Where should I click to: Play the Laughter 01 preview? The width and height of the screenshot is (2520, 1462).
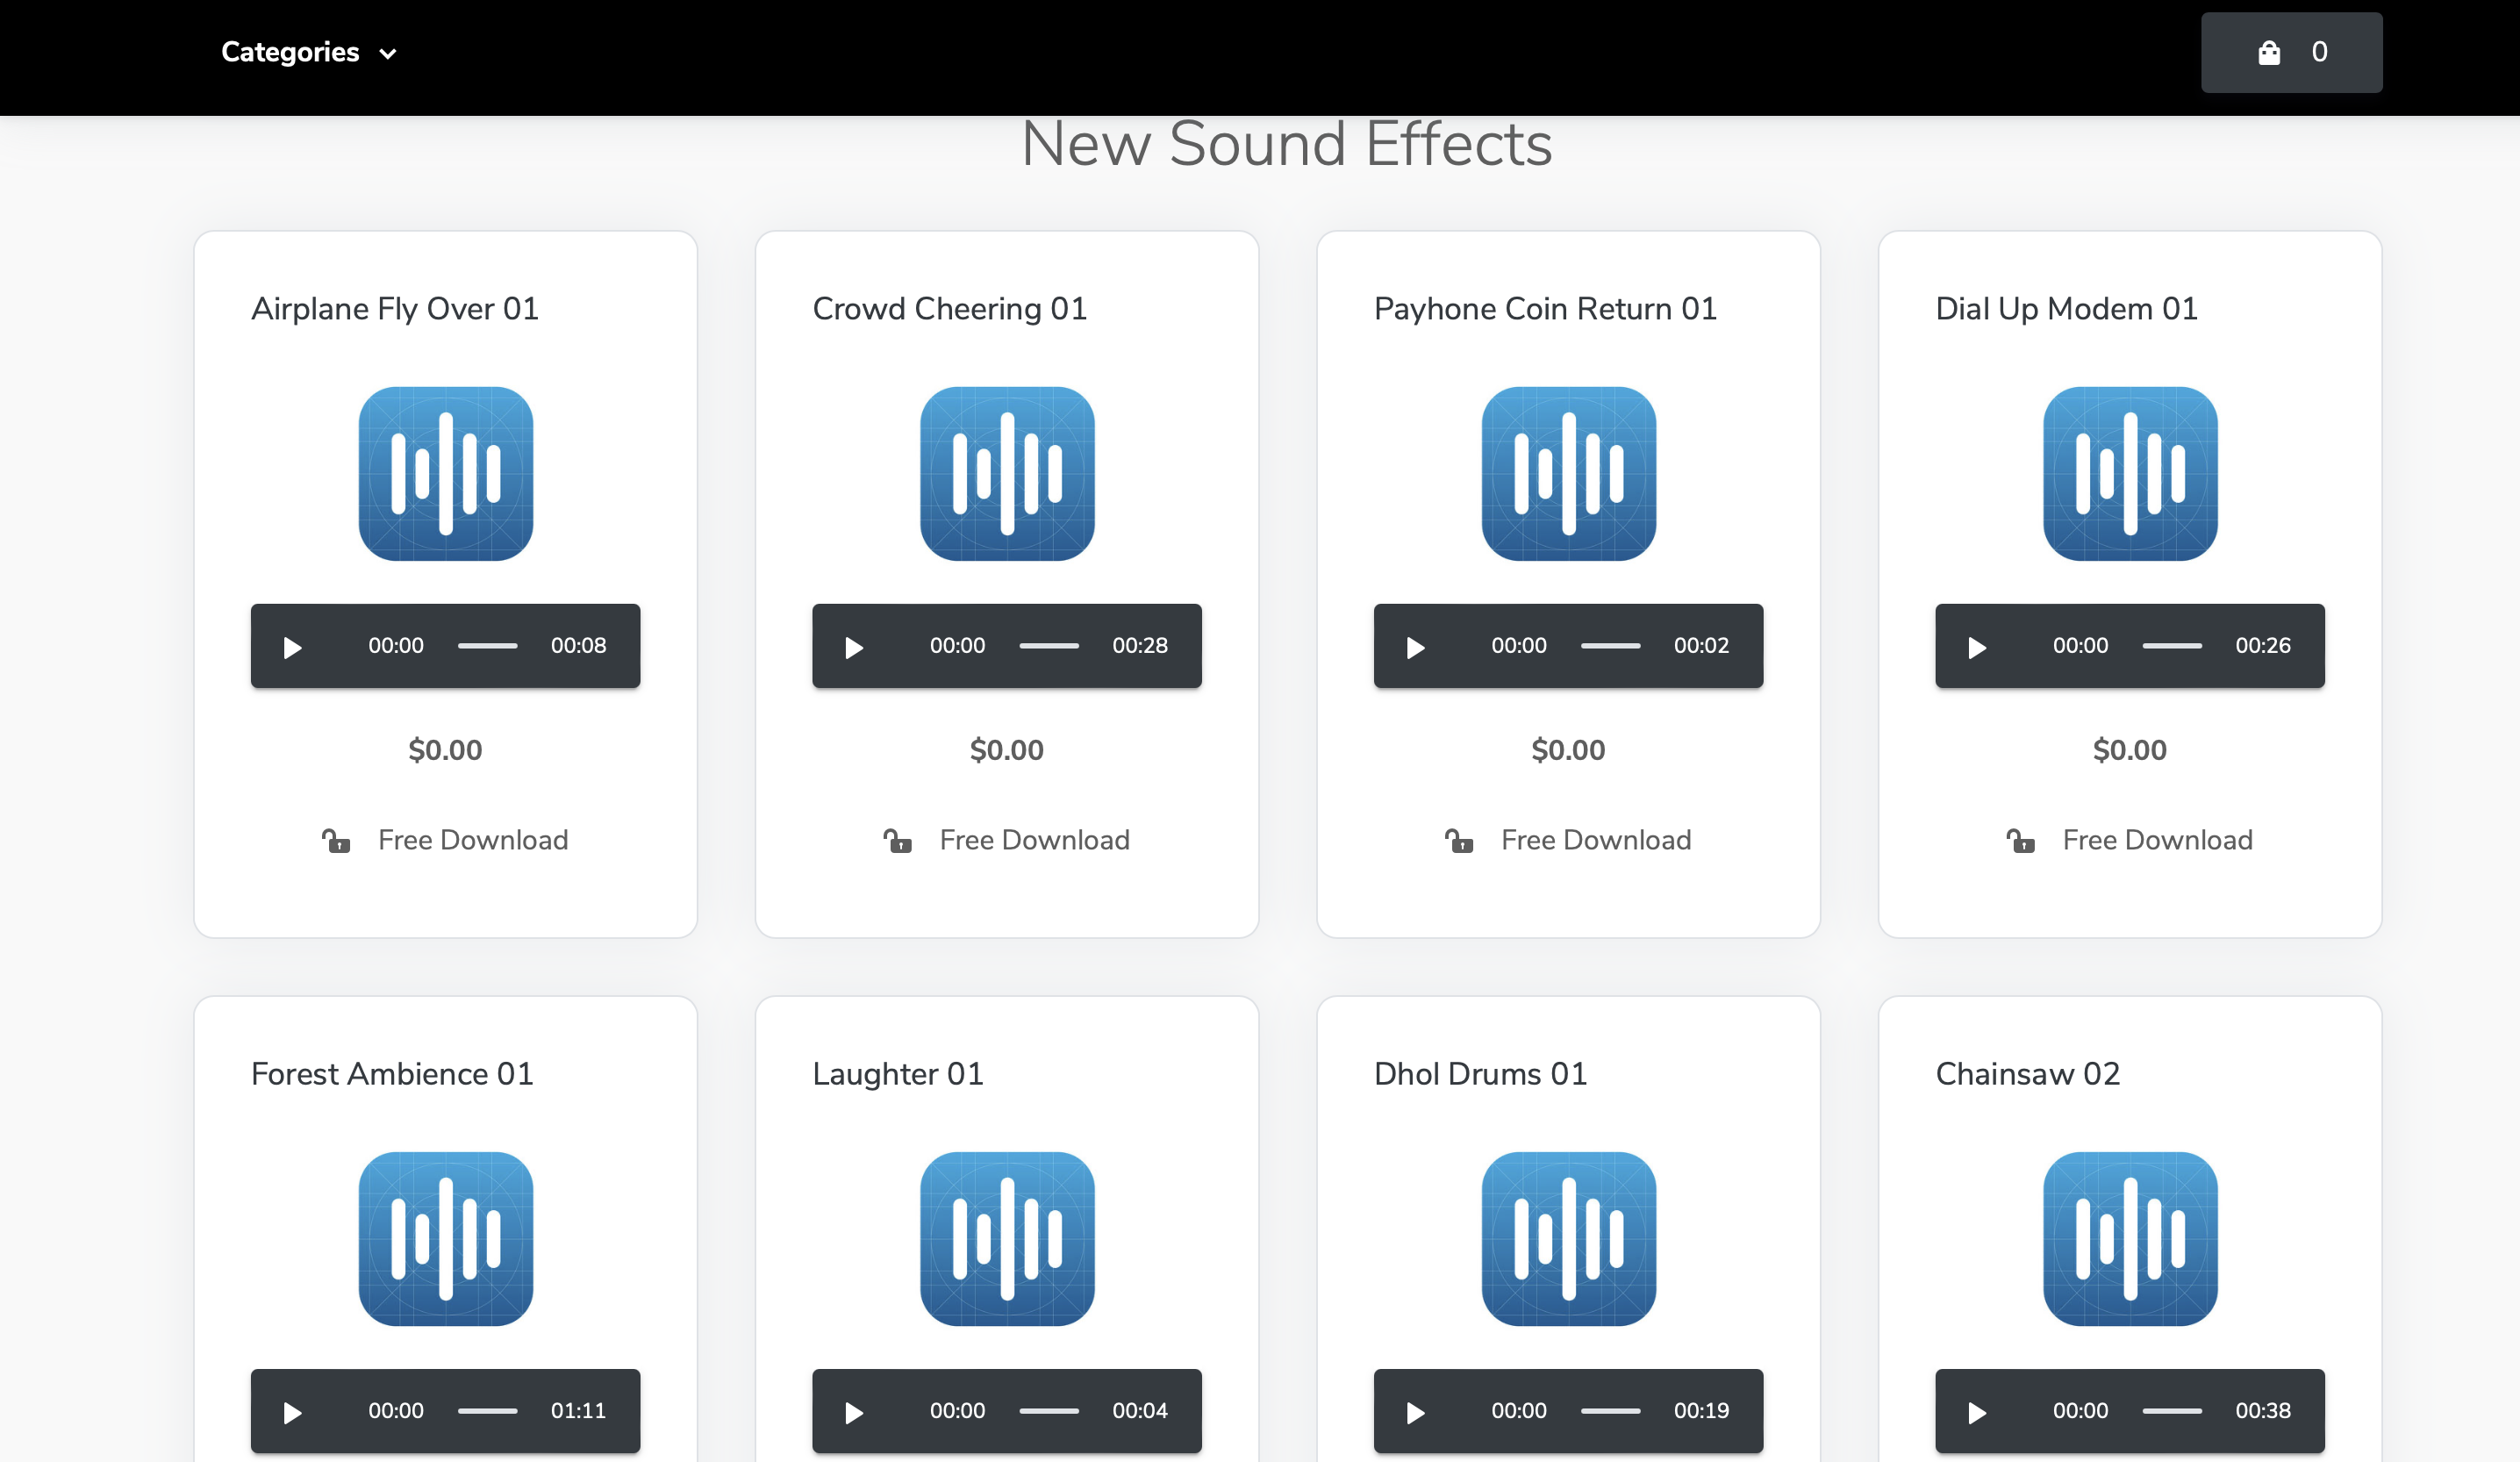pos(854,1412)
